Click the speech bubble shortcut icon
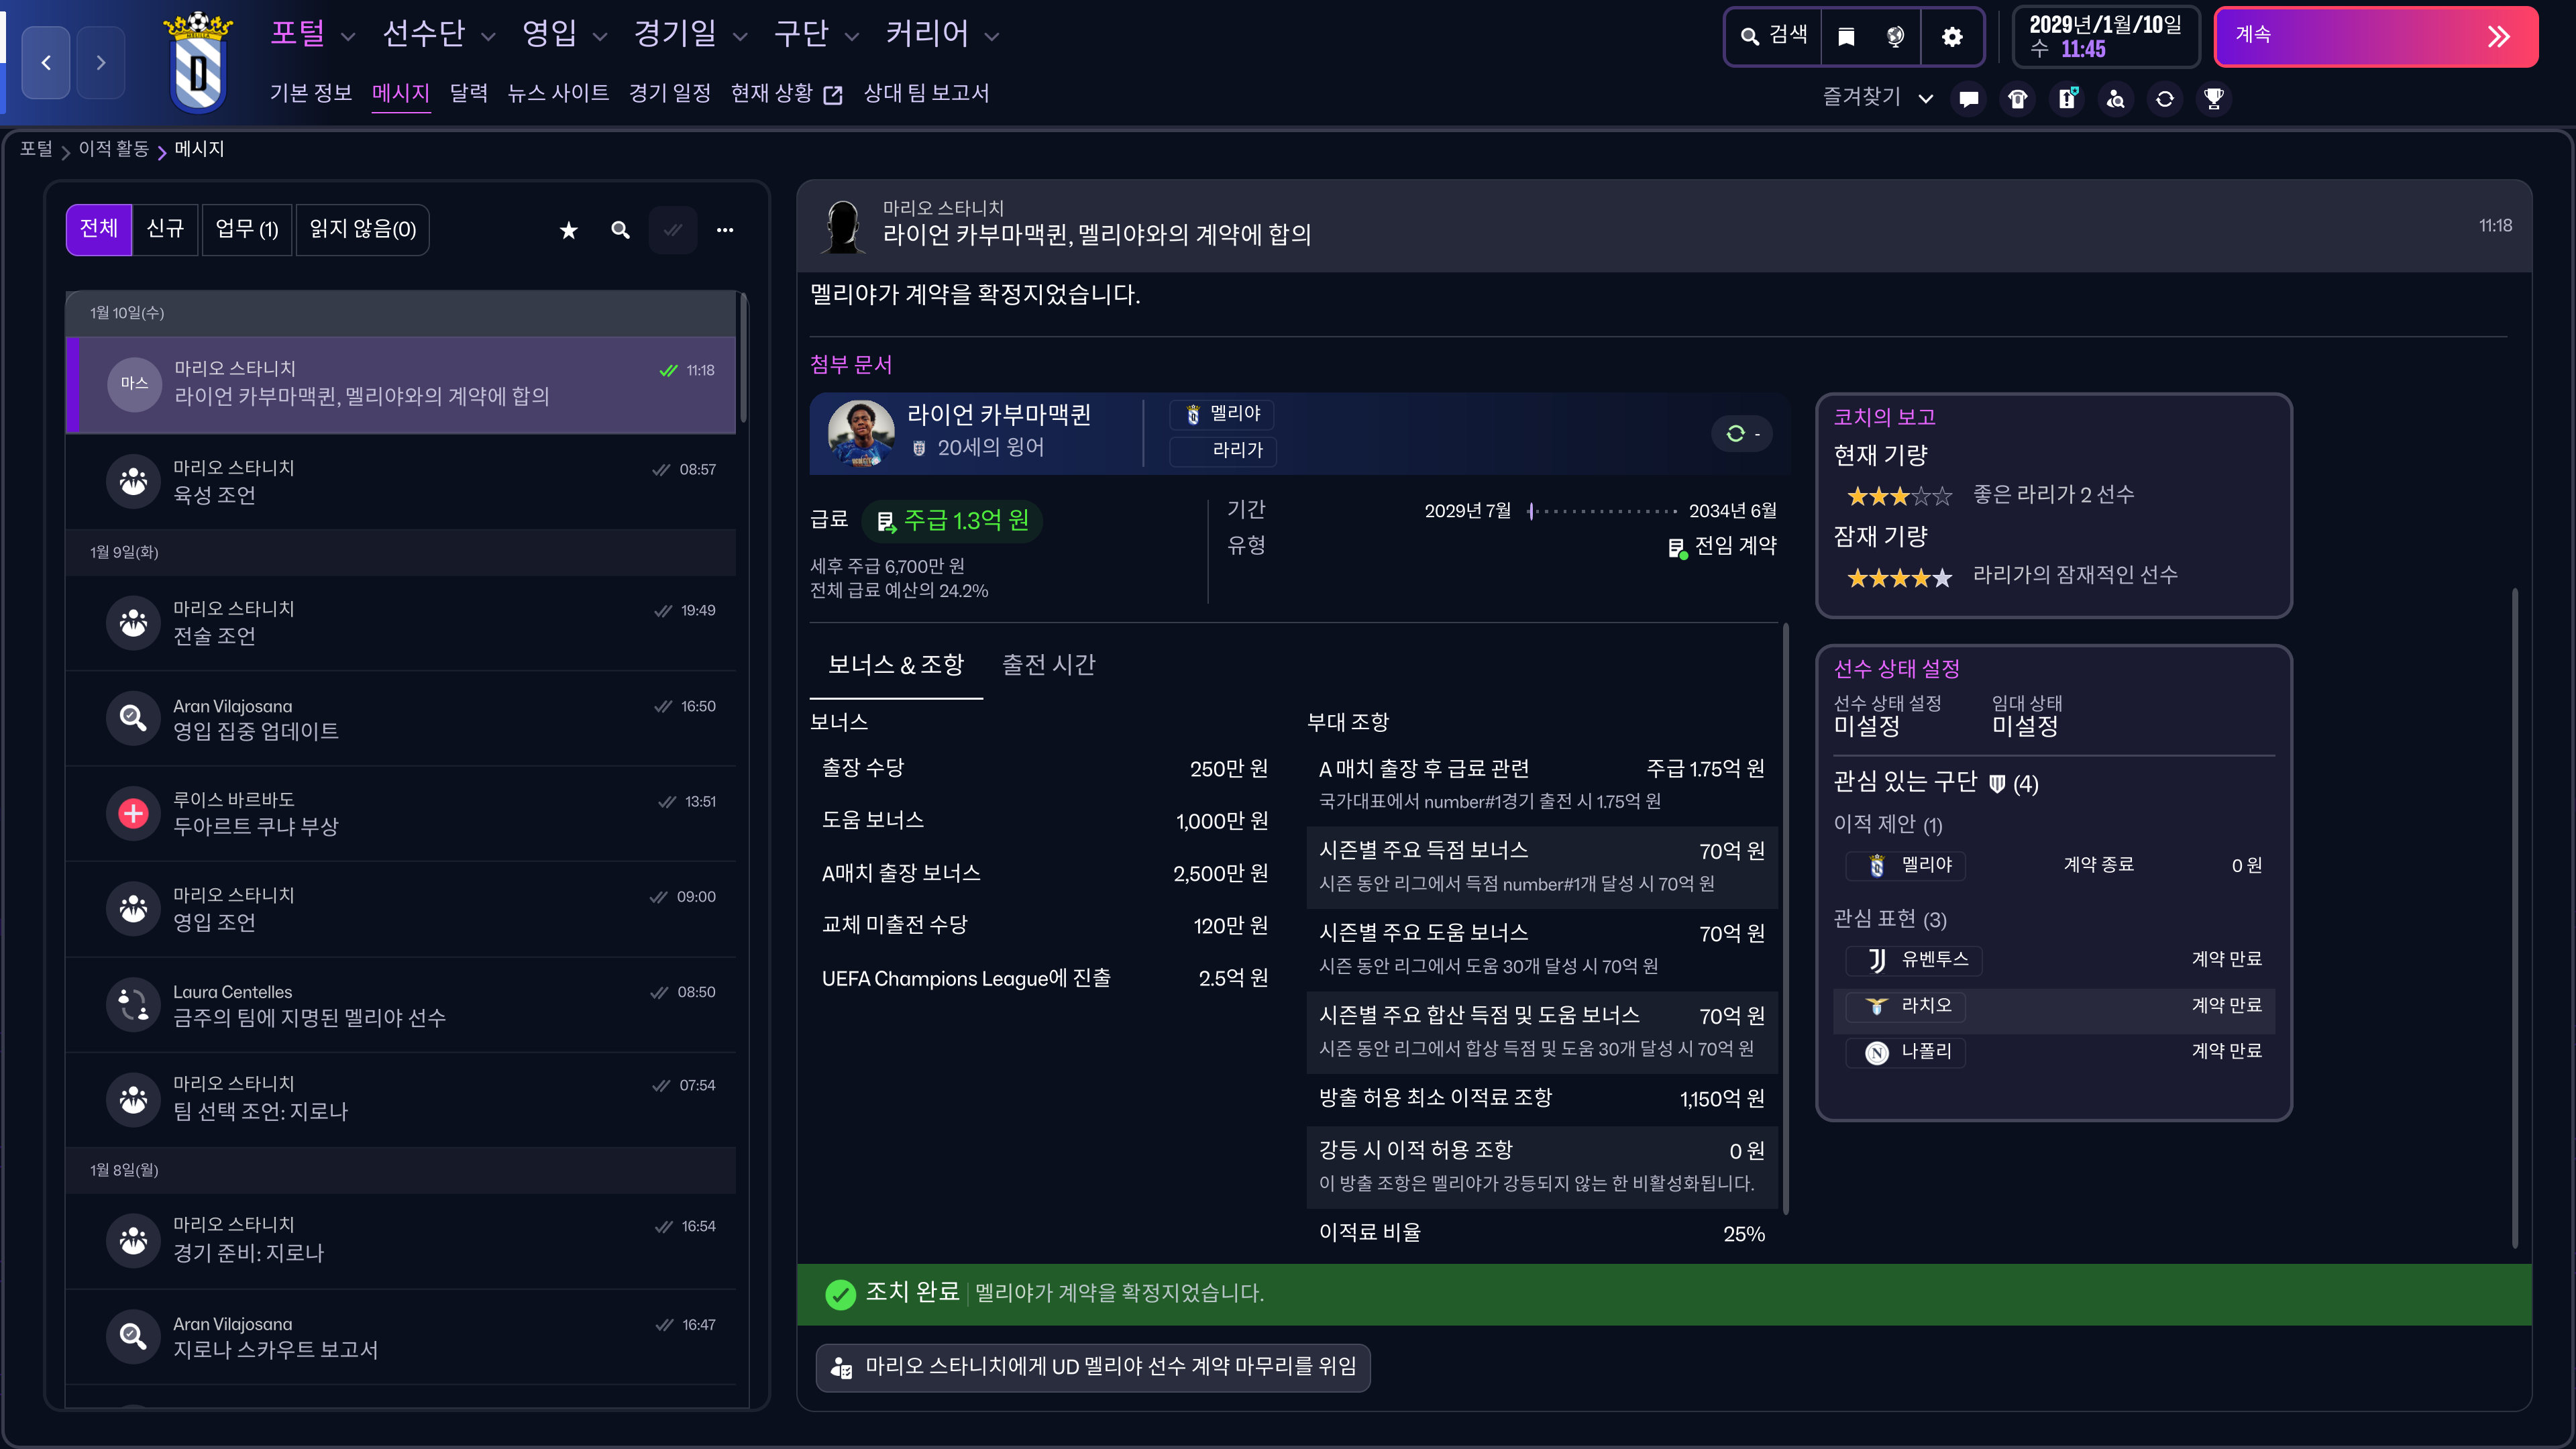The image size is (2576, 1449). (x=1969, y=98)
